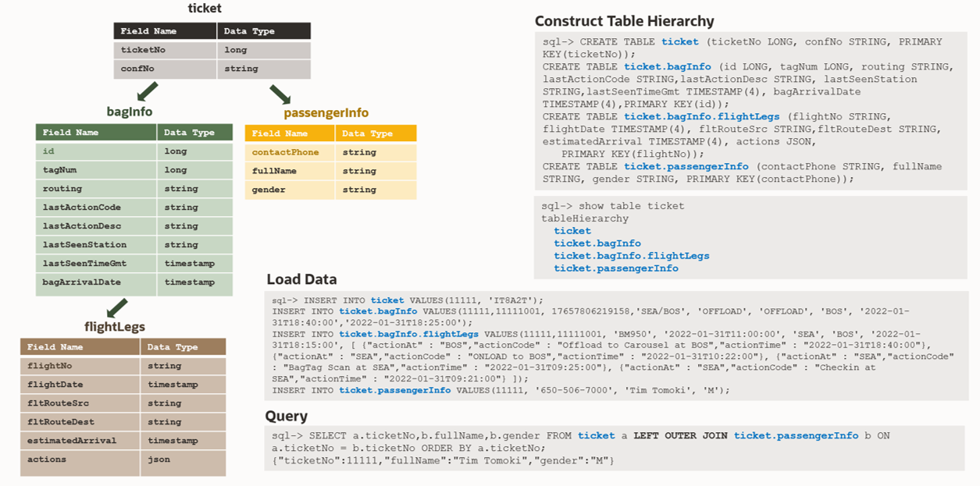Select the green bagInfo table title
980x486 pixels.
coord(130,112)
